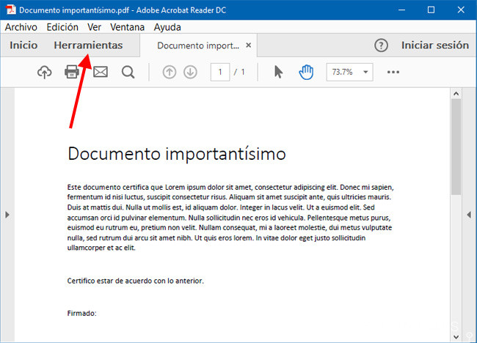Activate the hand pan tool
Image resolution: width=477 pixels, height=343 pixels.
tap(306, 72)
